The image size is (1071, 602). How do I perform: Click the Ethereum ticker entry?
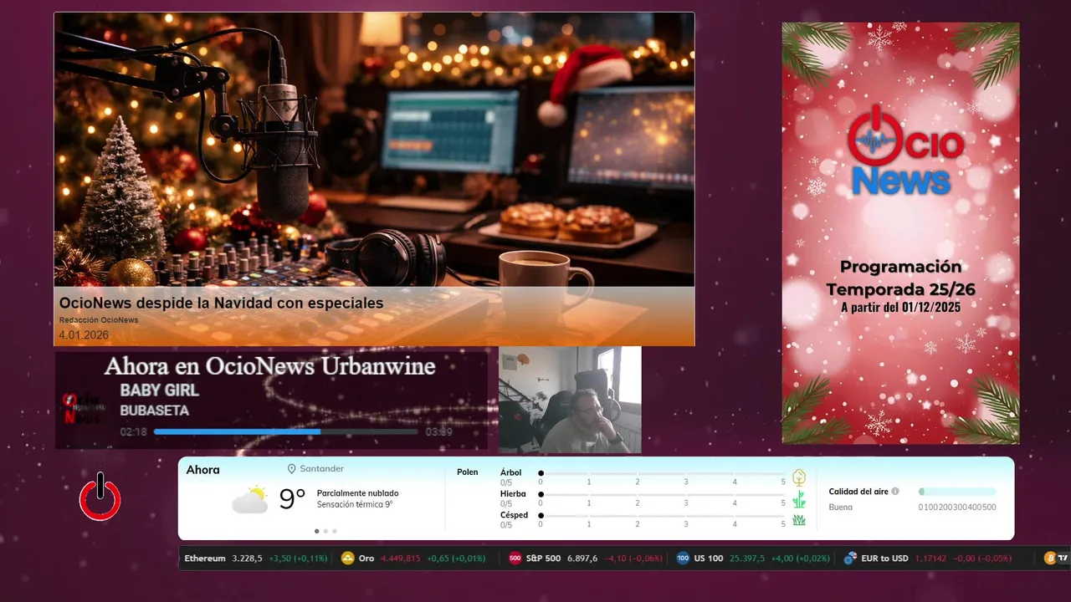[x=256, y=558]
